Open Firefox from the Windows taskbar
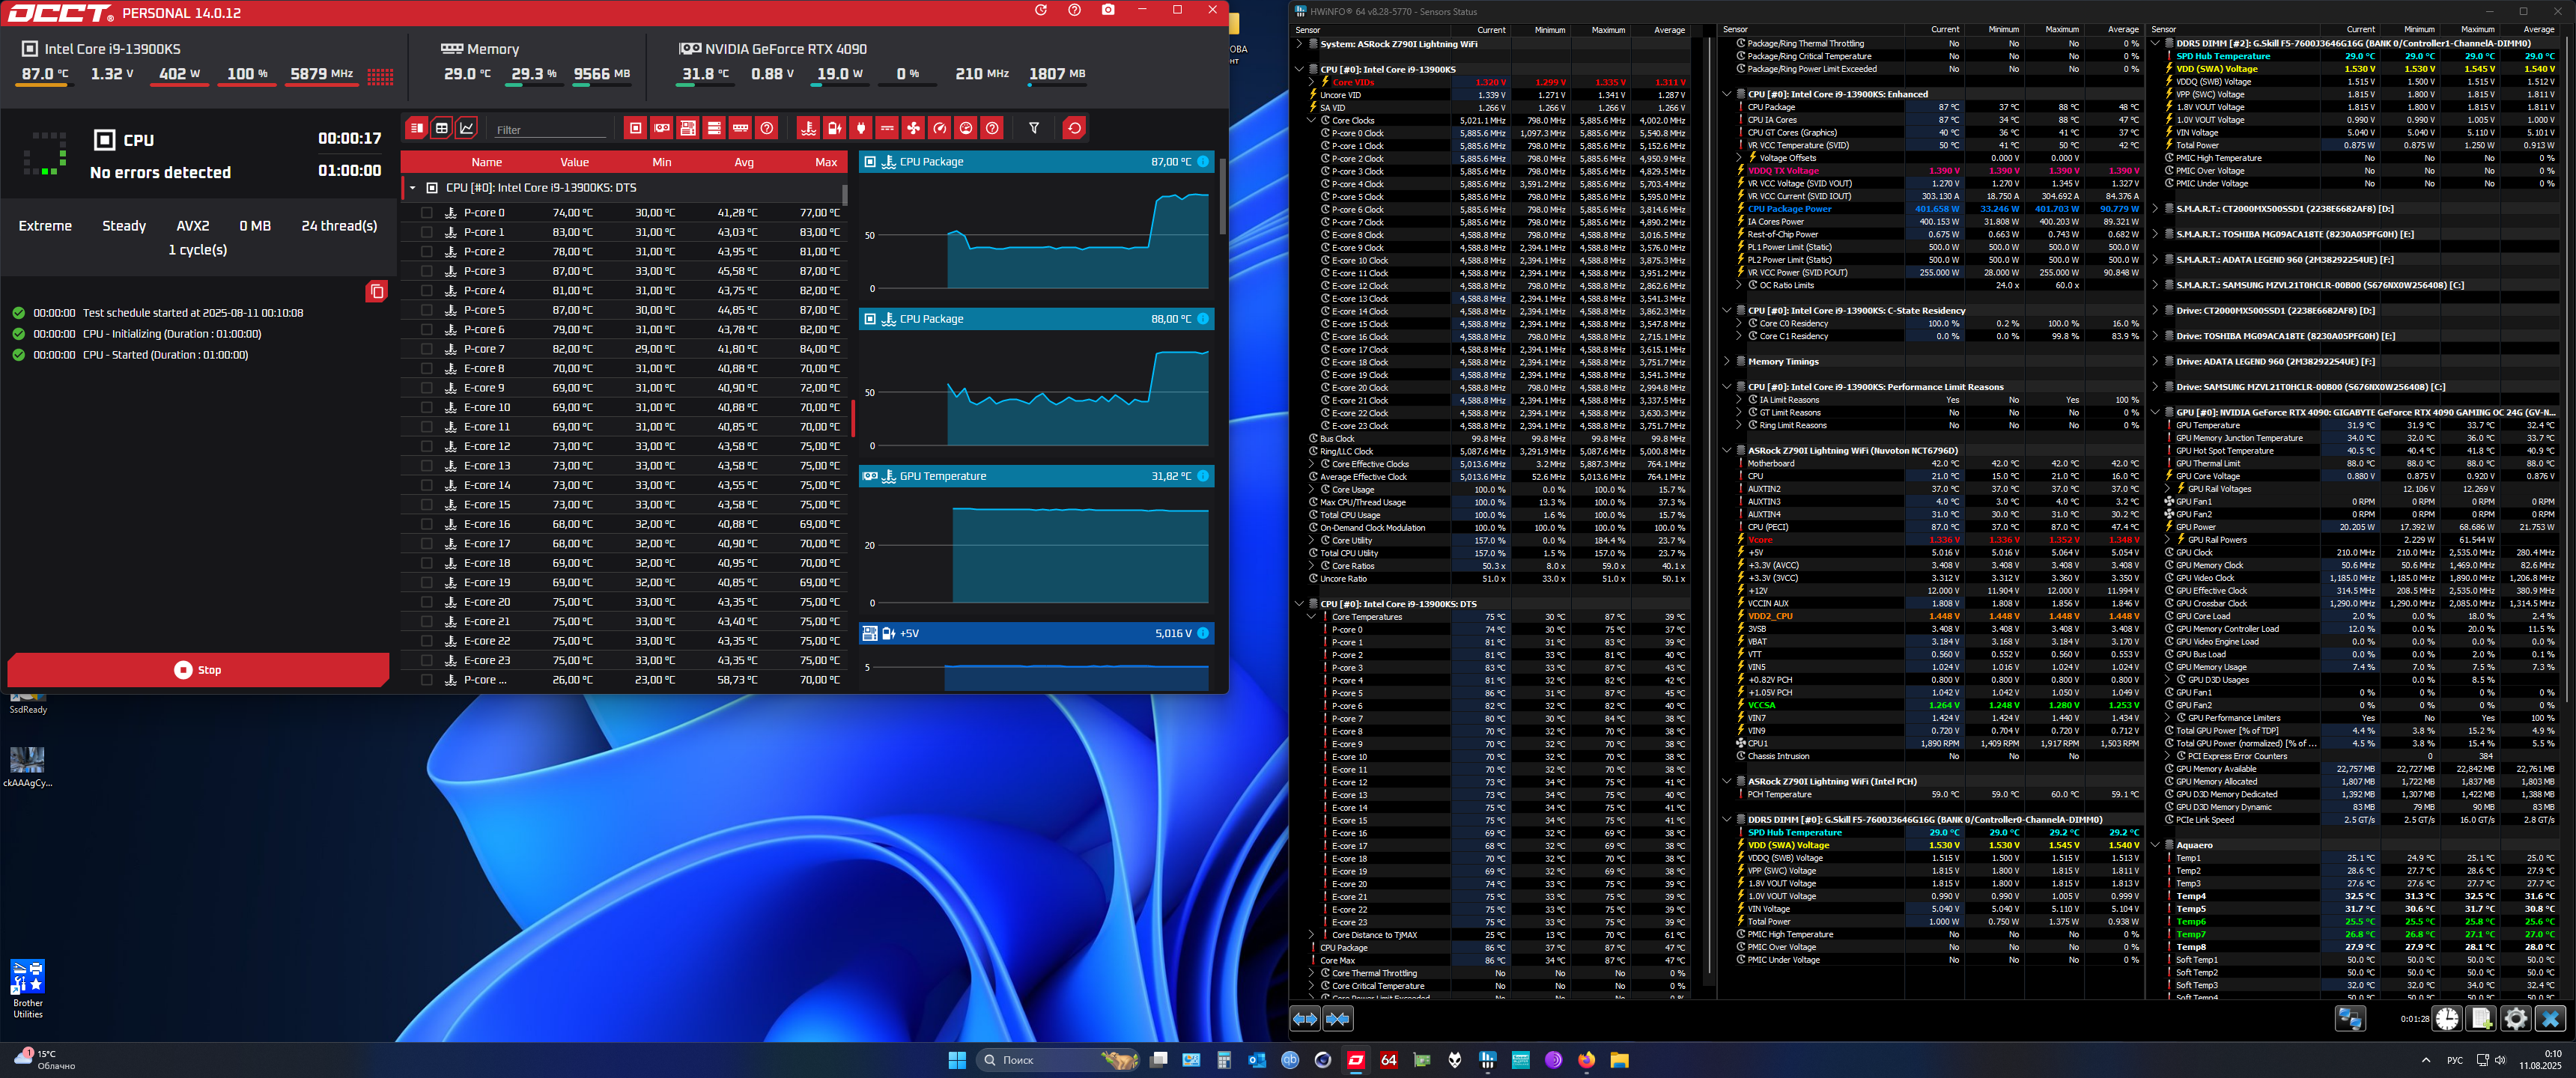Screen dimensions: 2576x1078 (1586, 1060)
